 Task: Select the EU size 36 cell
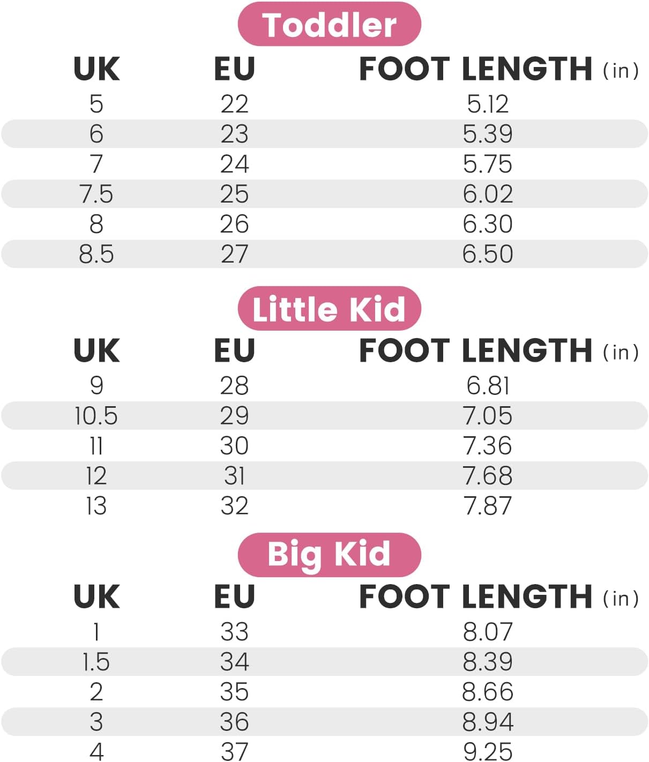click(x=234, y=722)
